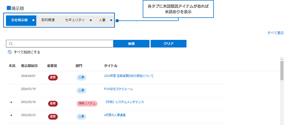Click the 検索 button

[131, 44]
